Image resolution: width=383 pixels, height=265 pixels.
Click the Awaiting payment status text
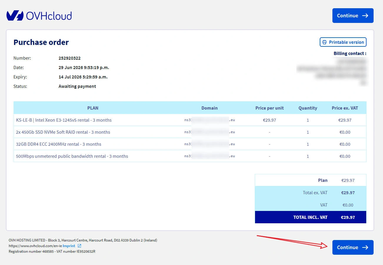(x=77, y=86)
